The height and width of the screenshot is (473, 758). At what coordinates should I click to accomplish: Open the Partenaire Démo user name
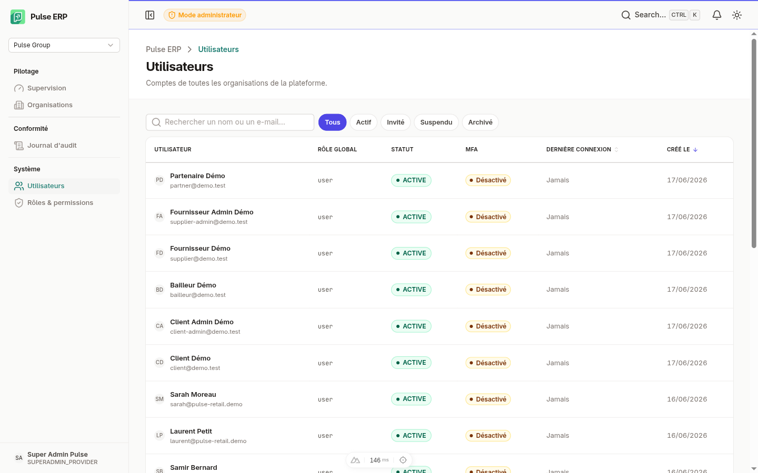(x=197, y=176)
